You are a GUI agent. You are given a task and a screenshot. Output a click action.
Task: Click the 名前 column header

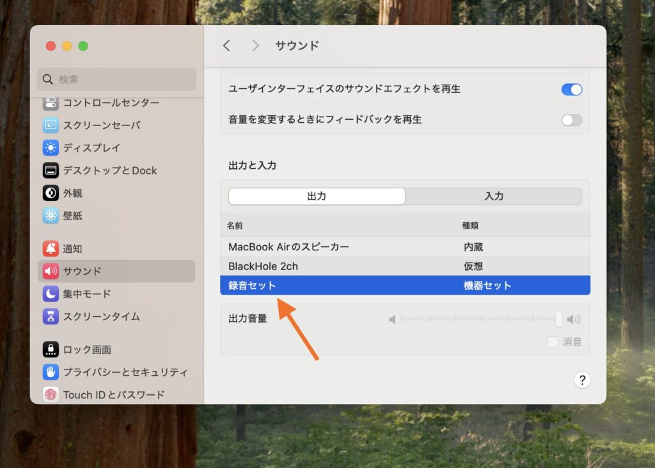click(235, 225)
